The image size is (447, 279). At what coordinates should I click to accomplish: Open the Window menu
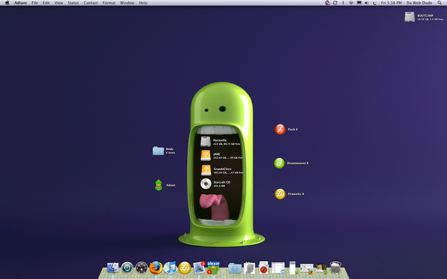pos(127,3)
